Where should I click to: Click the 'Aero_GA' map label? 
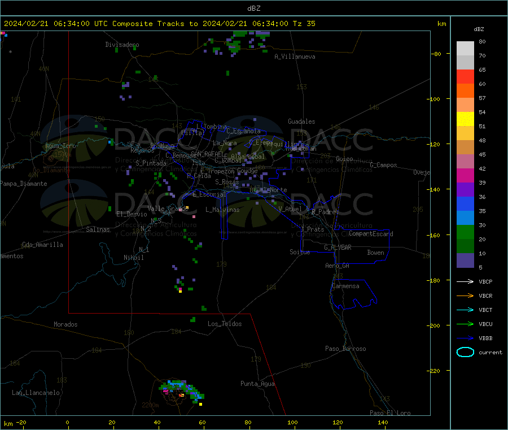click(x=338, y=266)
